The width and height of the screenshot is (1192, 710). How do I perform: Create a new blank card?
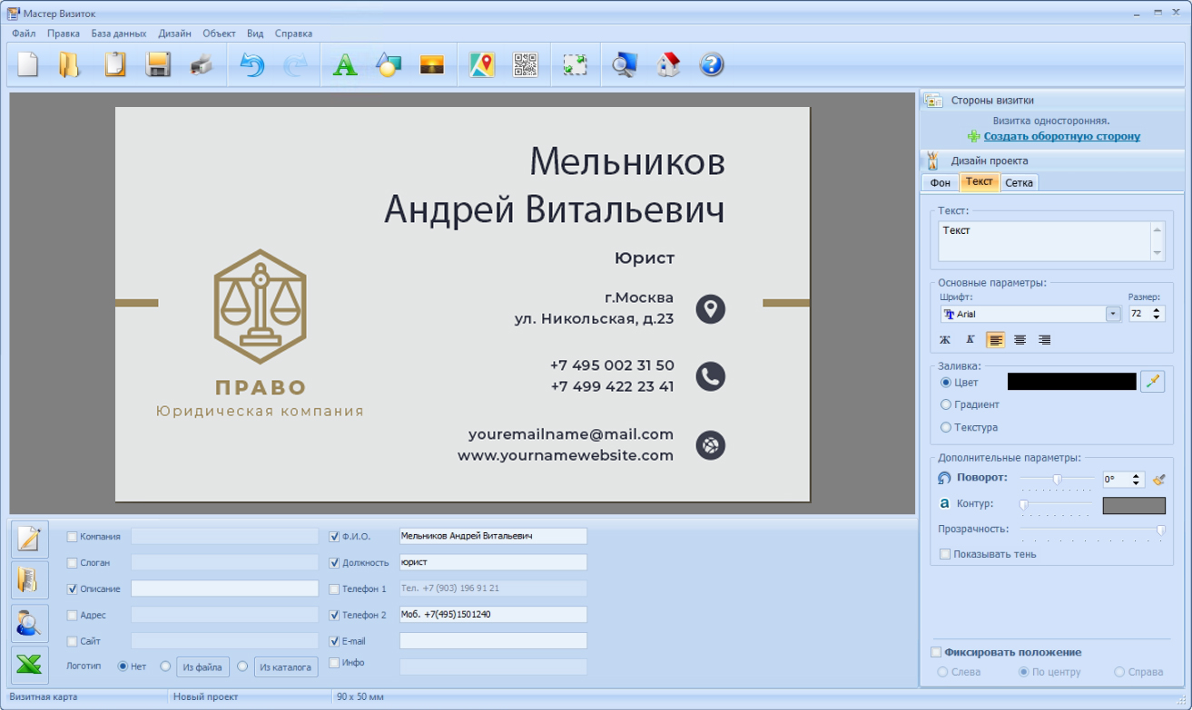coord(28,64)
